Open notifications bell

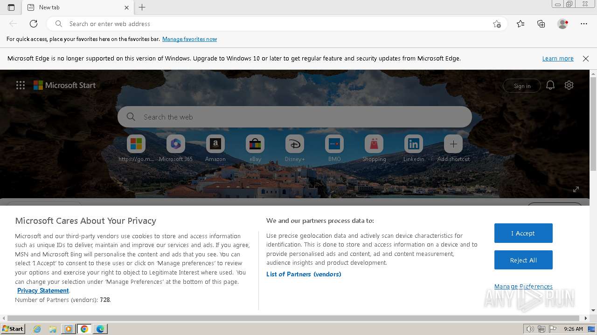click(x=550, y=85)
